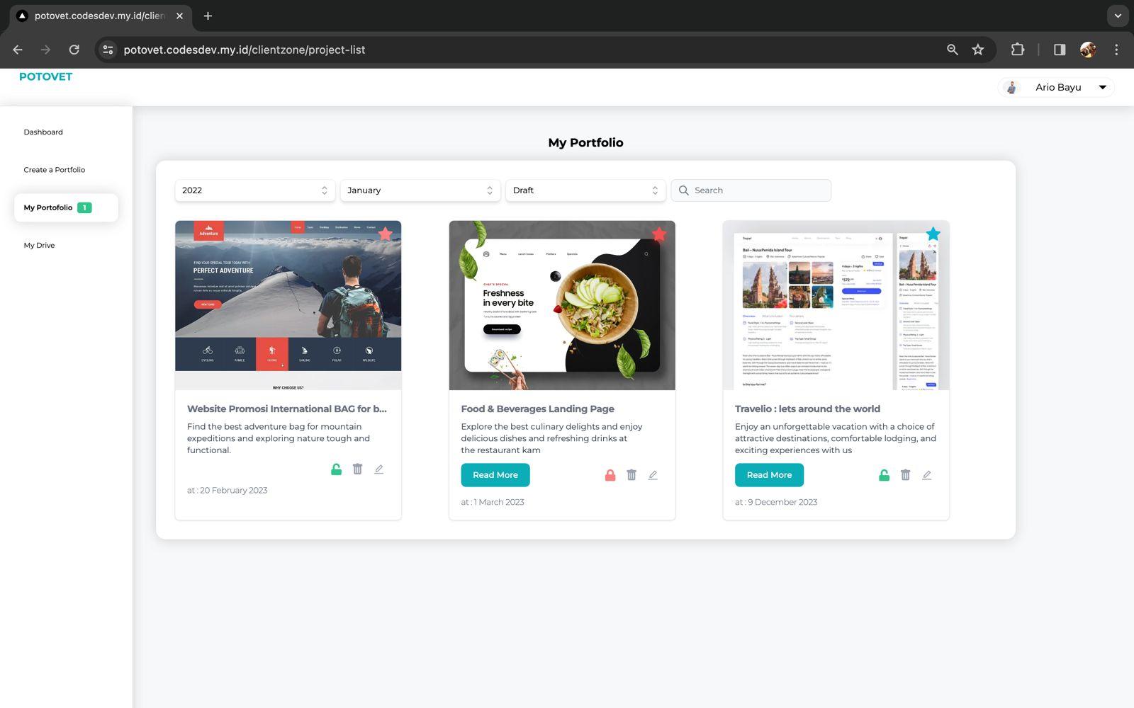Open My Drive in the sidebar

pyautogui.click(x=39, y=246)
